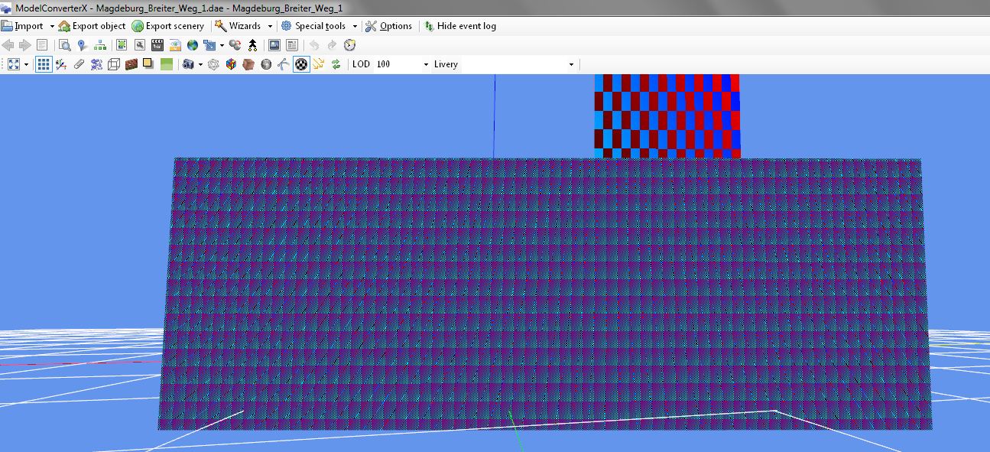Viewport: 990px width, 452px height.
Task: Click Export object
Action: coord(92,26)
